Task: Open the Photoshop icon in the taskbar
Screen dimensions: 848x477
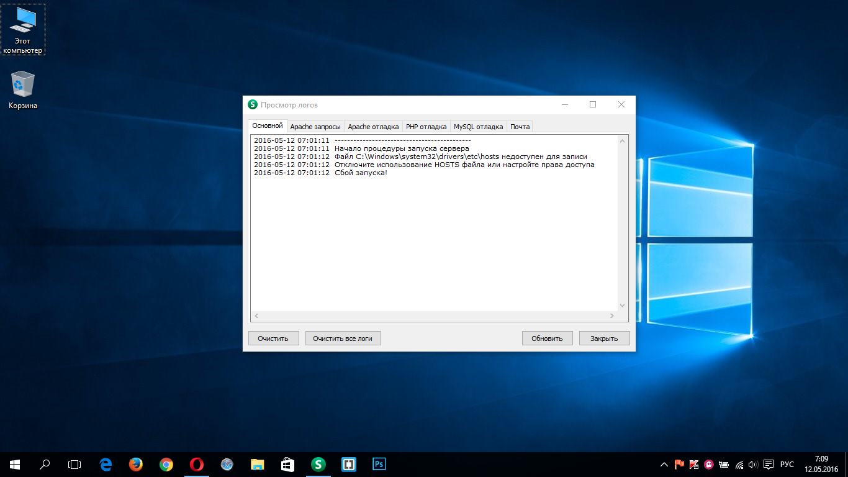Action: click(x=379, y=464)
